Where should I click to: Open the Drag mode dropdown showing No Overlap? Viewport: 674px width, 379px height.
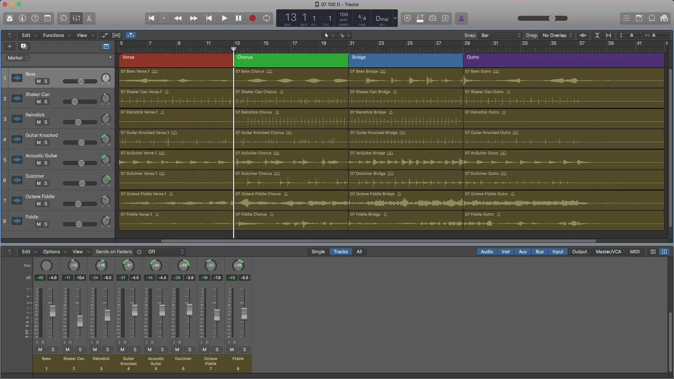coord(557,35)
